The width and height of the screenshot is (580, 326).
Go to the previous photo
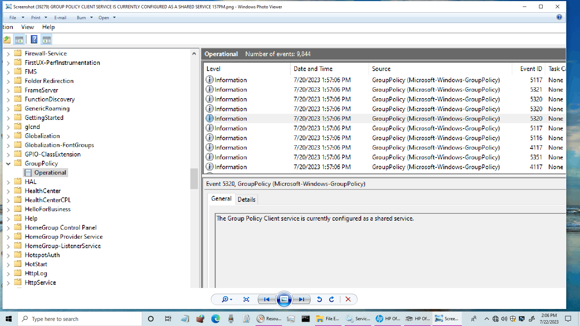[x=267, y=299]
